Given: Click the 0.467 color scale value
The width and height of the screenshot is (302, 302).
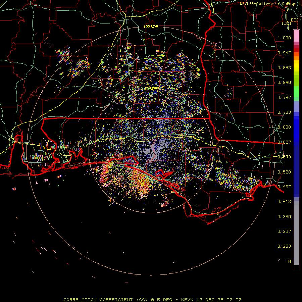Looking at the screenshot, I should 284,187.
